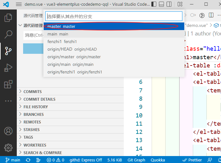Click the Prettier status bar item

192,160
